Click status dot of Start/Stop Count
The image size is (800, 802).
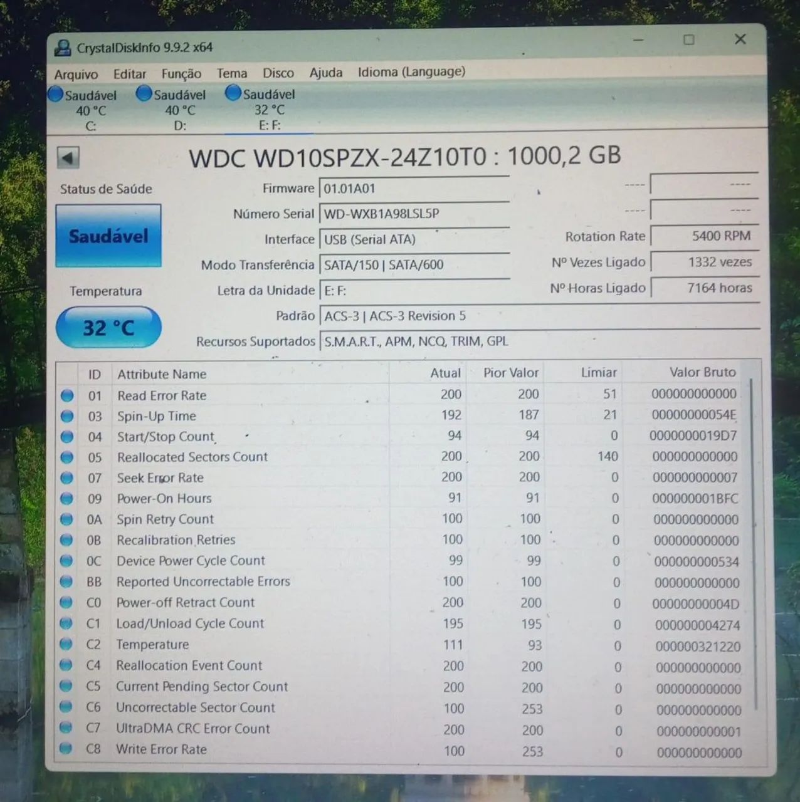point(67,437)
